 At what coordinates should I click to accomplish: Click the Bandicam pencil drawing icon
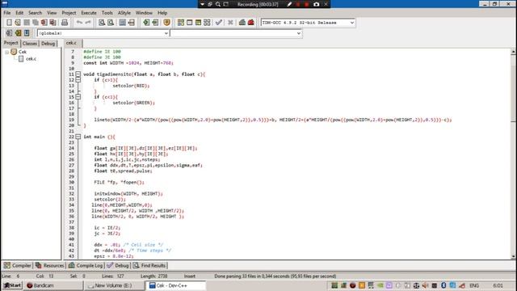289,4
